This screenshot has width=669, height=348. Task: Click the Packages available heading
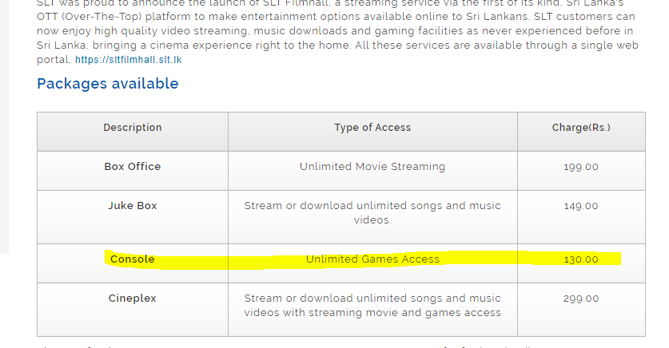(x=108, y=84)
